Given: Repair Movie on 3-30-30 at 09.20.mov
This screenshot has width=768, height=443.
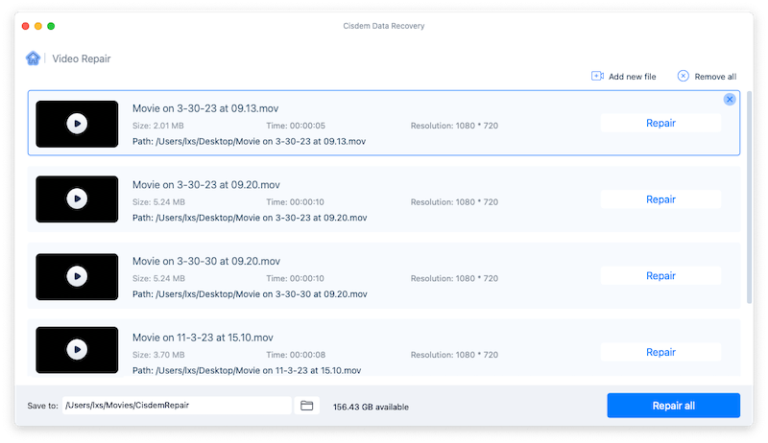Looking at the screenshot, I should [660, 276].
